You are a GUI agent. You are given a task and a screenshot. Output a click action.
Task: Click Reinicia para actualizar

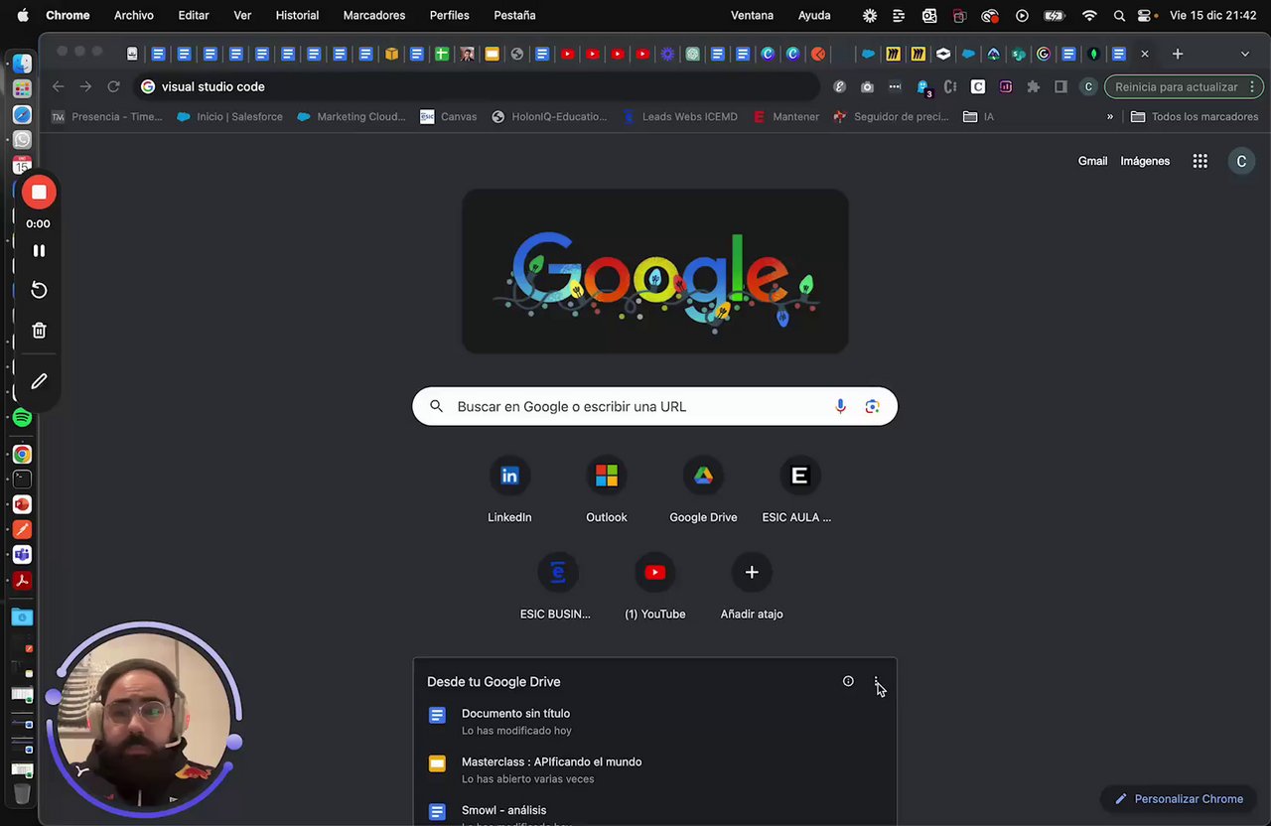(x=1177, y=86)
